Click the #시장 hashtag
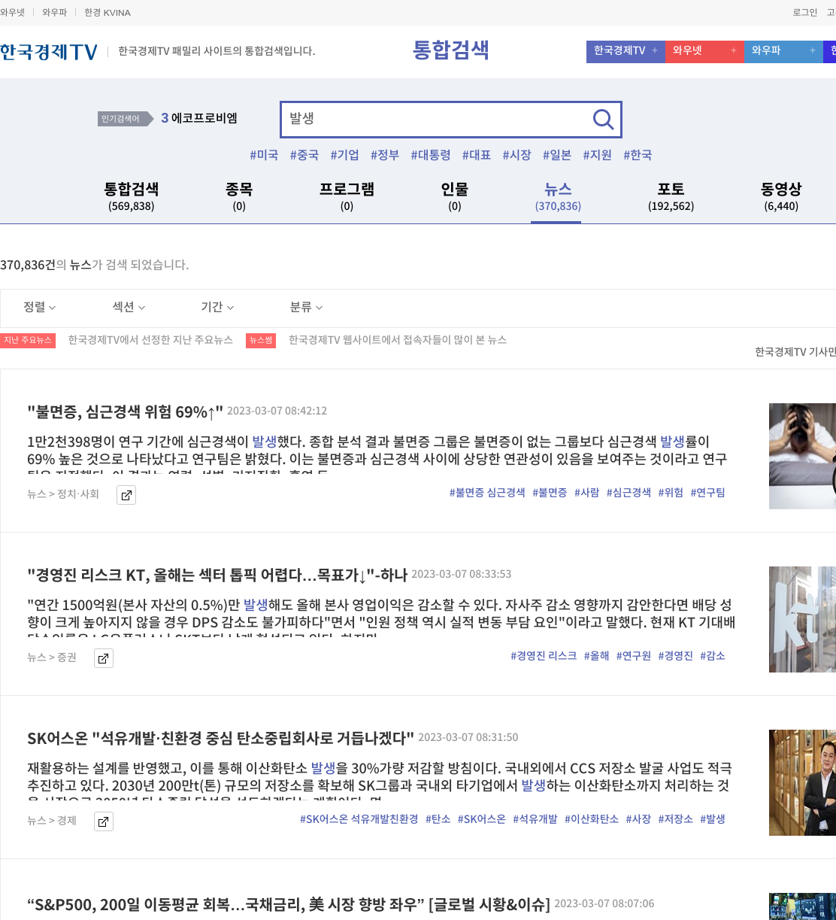Image resolution: width=836 pixels, height=920 pixels. point(517,155)
